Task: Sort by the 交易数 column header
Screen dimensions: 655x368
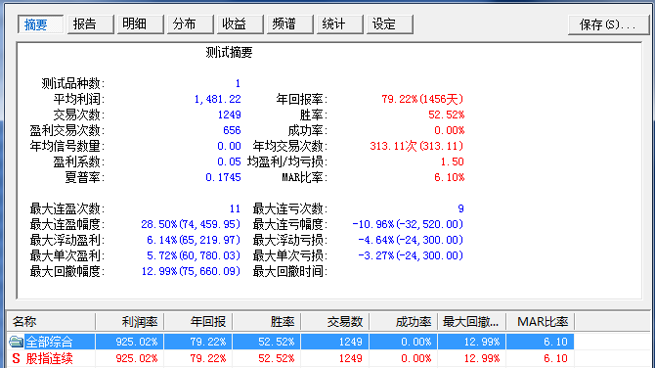Action: pos(335,322)
